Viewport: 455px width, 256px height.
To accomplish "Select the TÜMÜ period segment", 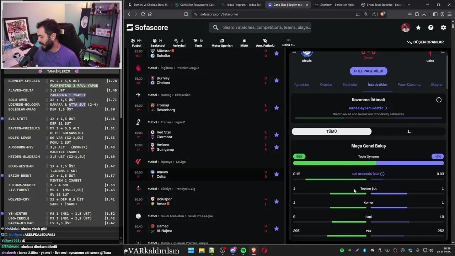I will tap(332, 132).
